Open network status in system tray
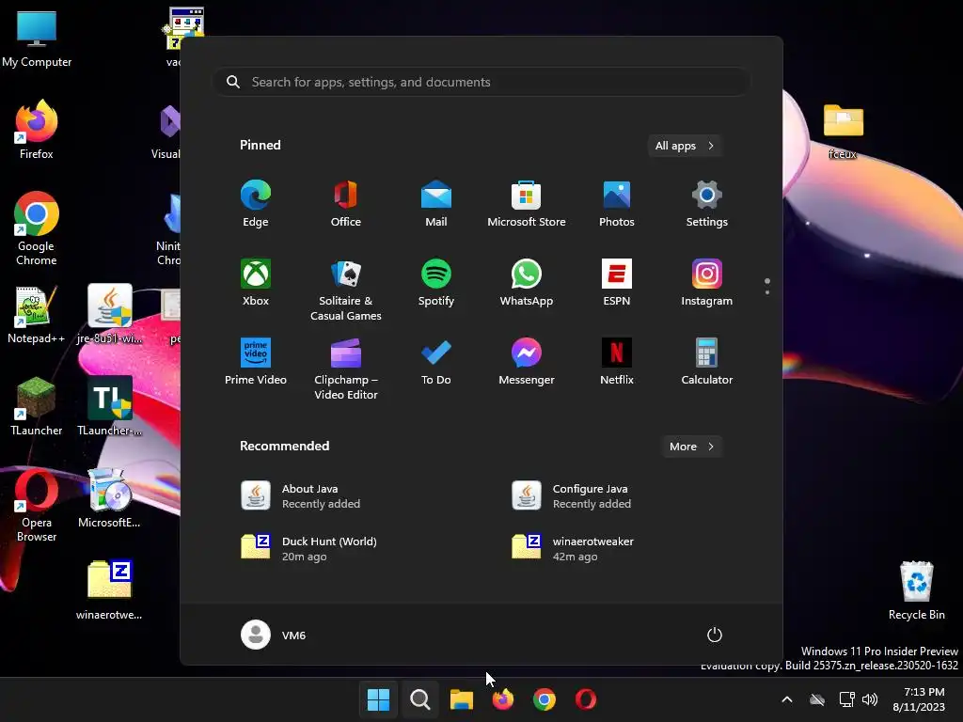This screenshot has height=722, width=963. click(847, 699)
